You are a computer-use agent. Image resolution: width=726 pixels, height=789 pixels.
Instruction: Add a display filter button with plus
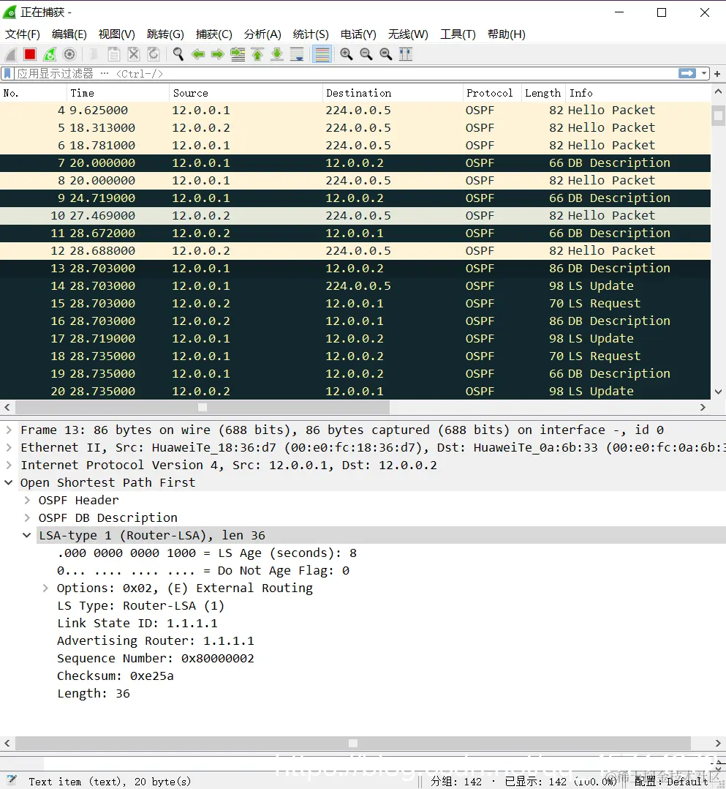click(x=717, y=73)
